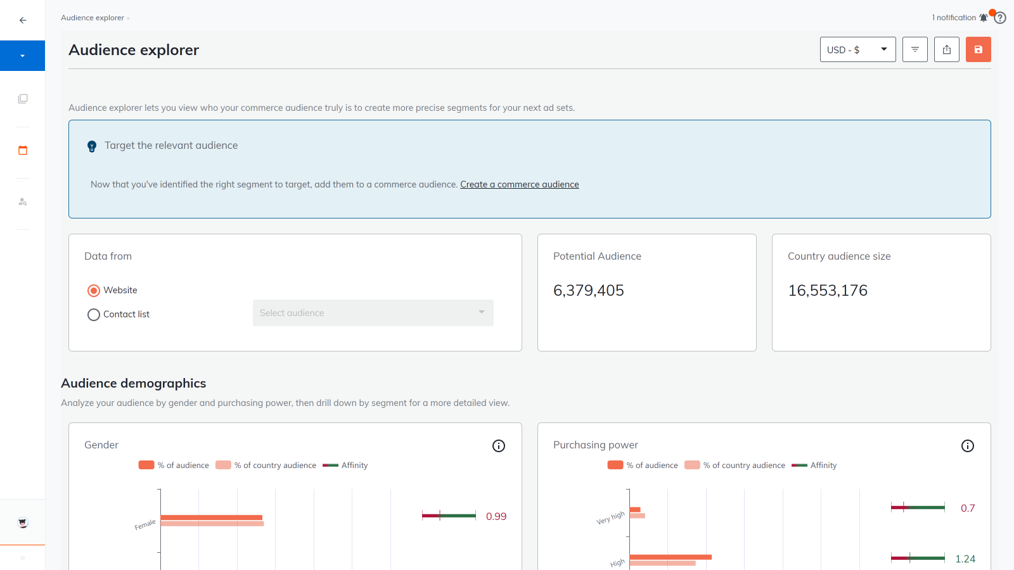This screenshot has height=570, width=1014.
Task: Click the mascot avatar at the sidebar bottom
Action: coord(22,522)
